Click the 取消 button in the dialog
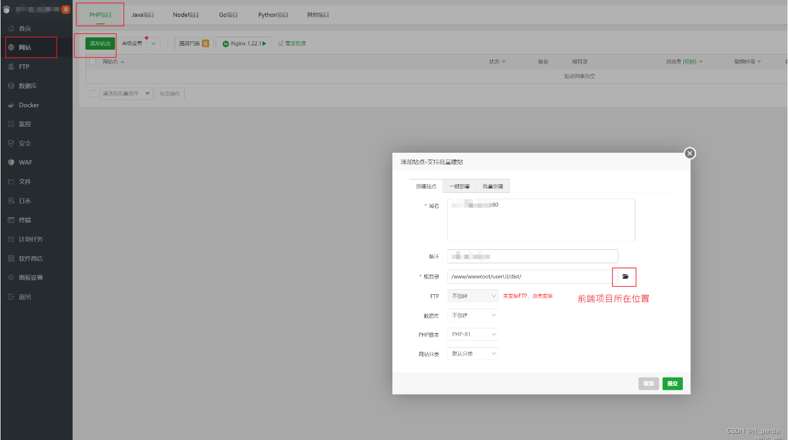Viewport: 788px width, 440px height. (x=649, y=383)
